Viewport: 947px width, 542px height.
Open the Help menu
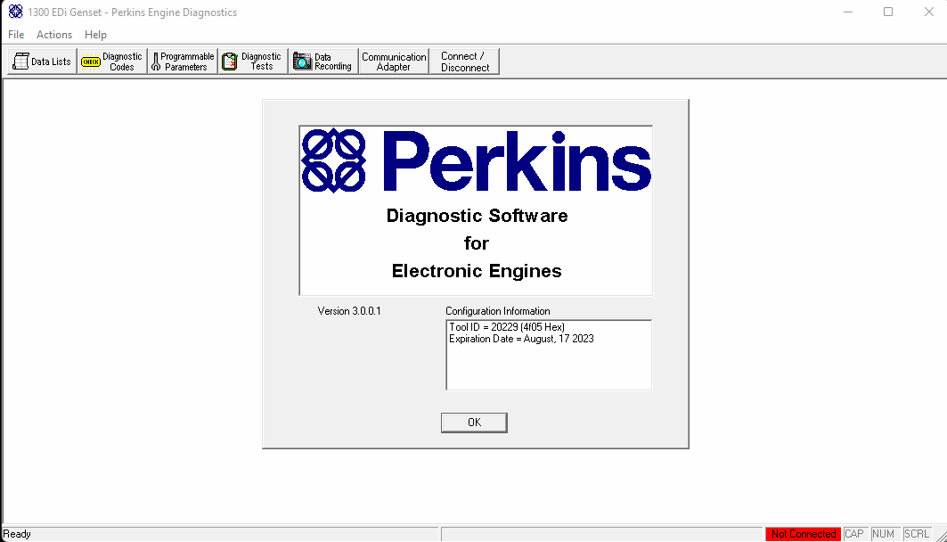point(95,35)
